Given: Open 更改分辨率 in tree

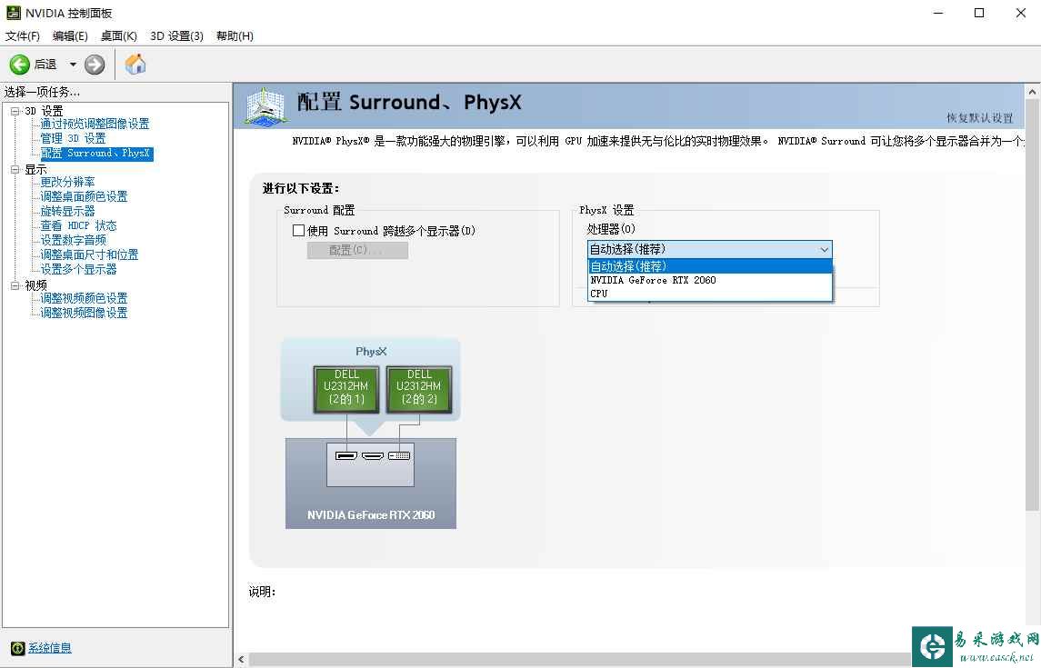Looking at the screenshot, I should click(67, 182).
